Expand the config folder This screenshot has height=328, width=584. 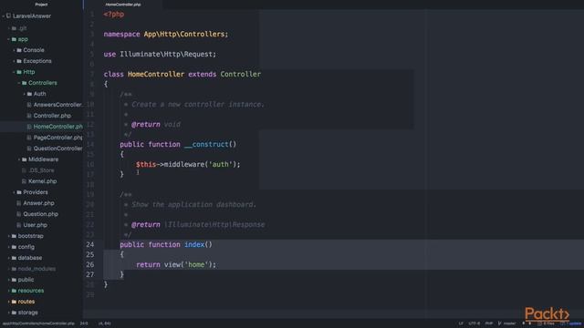point(8,247)
